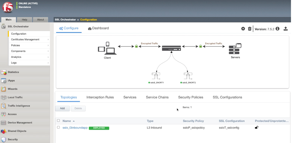Click the Items: 1 count text
This screenshot has height=143, width=293.
(187, 107)
